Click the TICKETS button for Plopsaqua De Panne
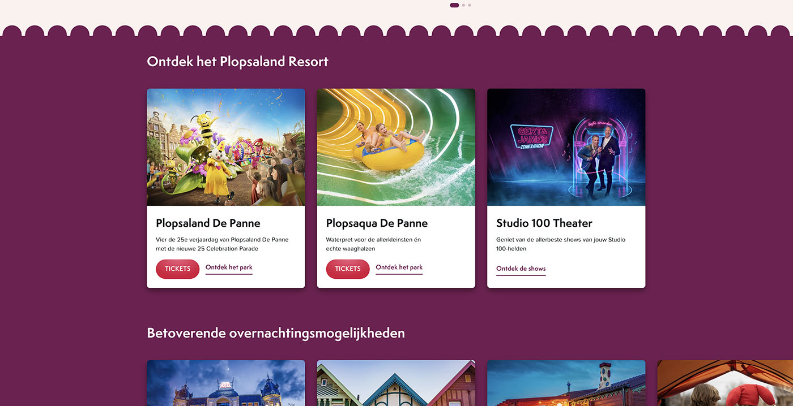Image resolution: width=793 pixels, height=406 pixels. point(348,269)
